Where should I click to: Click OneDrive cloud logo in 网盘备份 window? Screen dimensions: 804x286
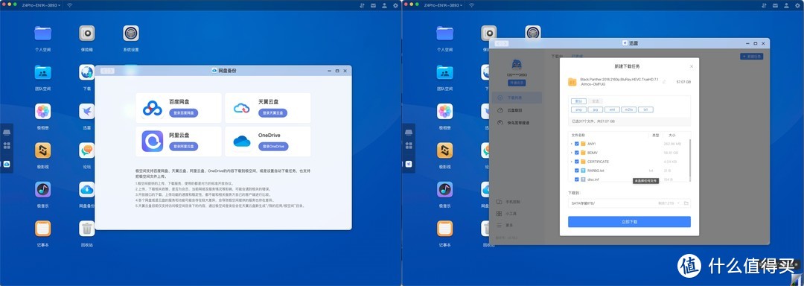point(241,142)
